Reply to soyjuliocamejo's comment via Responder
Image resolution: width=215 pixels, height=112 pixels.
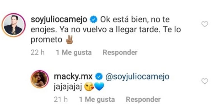[120, 52]
